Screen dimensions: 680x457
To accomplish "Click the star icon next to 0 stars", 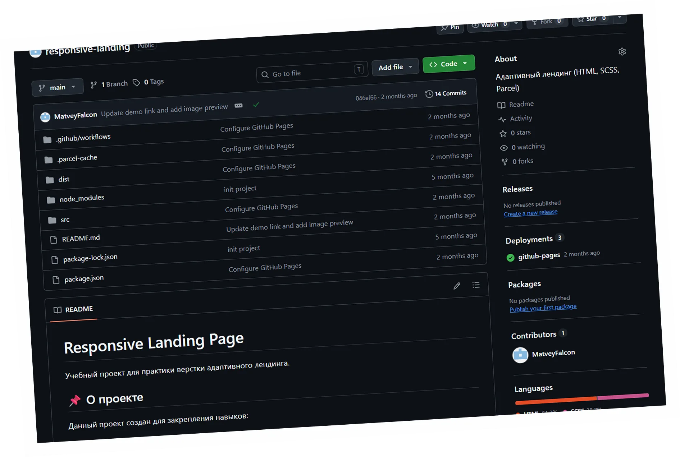I will (x=503, y=134).
